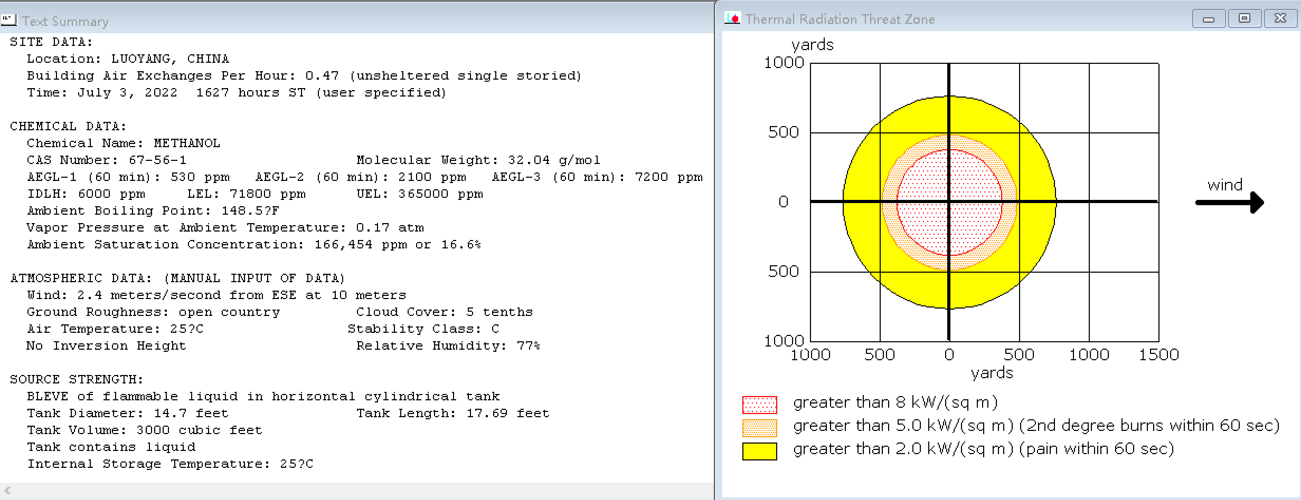Screen dimensions: 1301x500
Task: Click the BLEVE of flammable liquid line
Action: [x=263, y=396]
